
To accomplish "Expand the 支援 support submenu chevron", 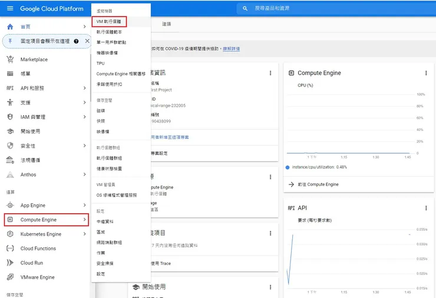I will tap(84, 102).
